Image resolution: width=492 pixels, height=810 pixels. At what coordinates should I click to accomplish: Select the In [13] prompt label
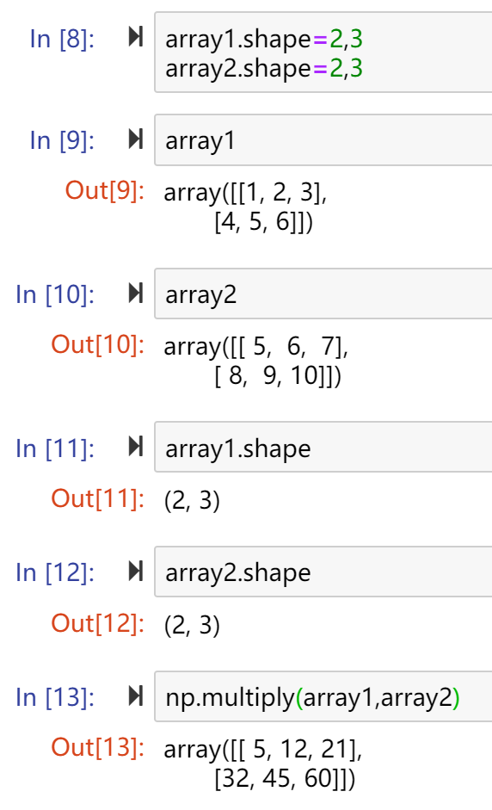pos(55,697)
